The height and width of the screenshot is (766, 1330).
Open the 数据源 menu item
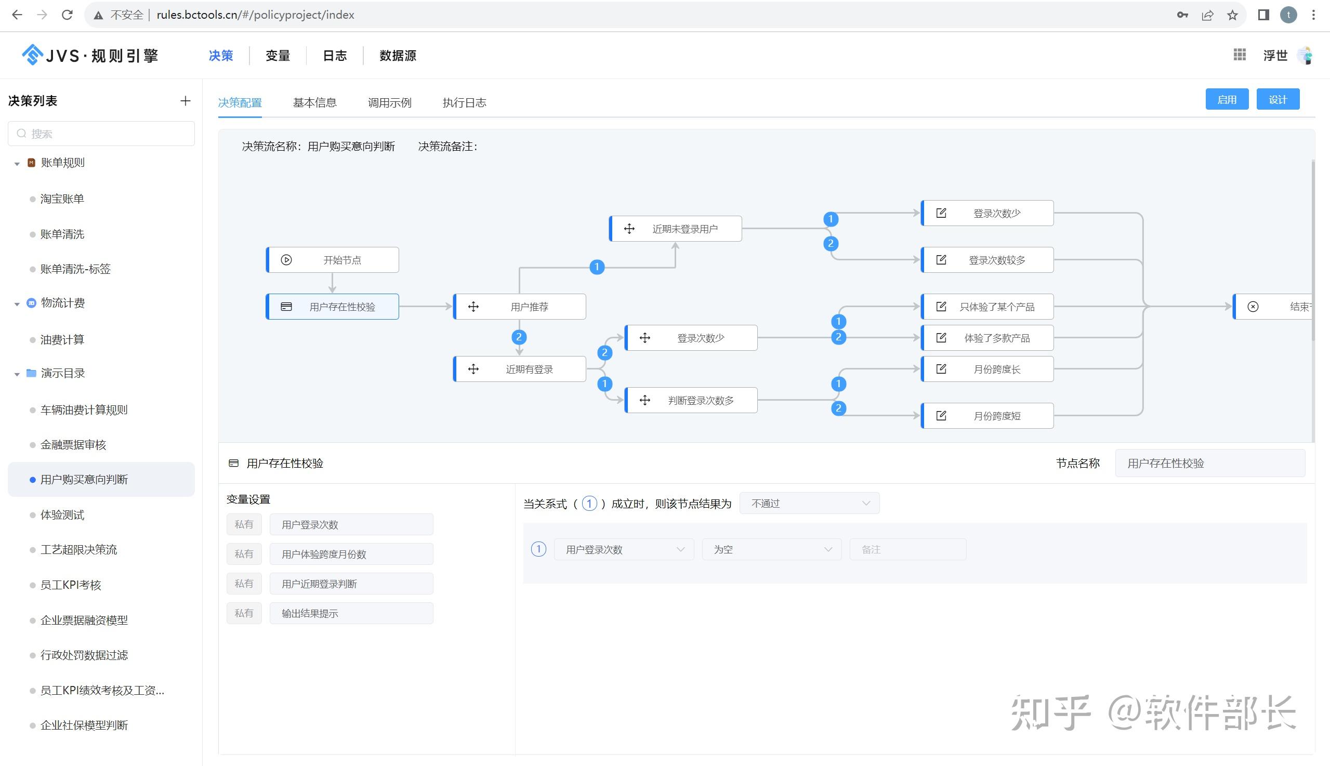coord(398,56)
